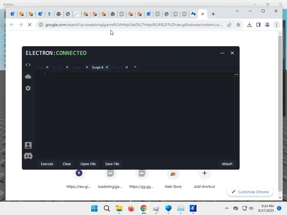Switch to the Script 2 tab
The image size is (287, 215).
(x=57, y=67)
